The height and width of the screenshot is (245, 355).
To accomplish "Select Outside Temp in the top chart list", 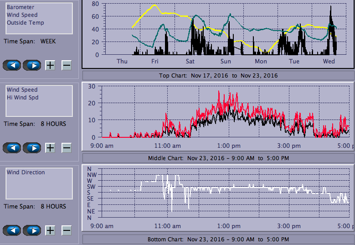I will (25, 23).
